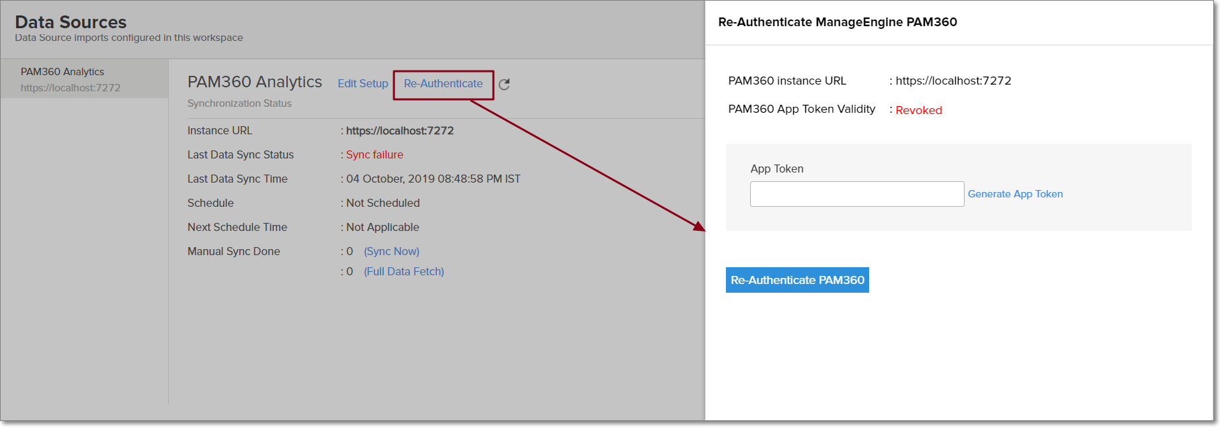Screen dimensions: 1220x427
Task: Click the Not Applicable next schedule value
Action: (382, 227)
